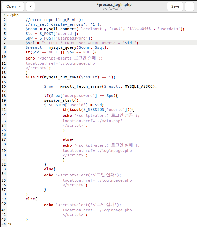
Task: Click MYSQLI_ASSOC constant
Action: pyautogui.click(x=139, y=86)
